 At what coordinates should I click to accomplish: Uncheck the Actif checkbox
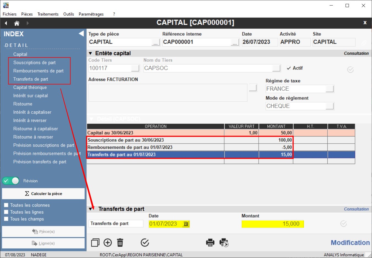[289, 68]
